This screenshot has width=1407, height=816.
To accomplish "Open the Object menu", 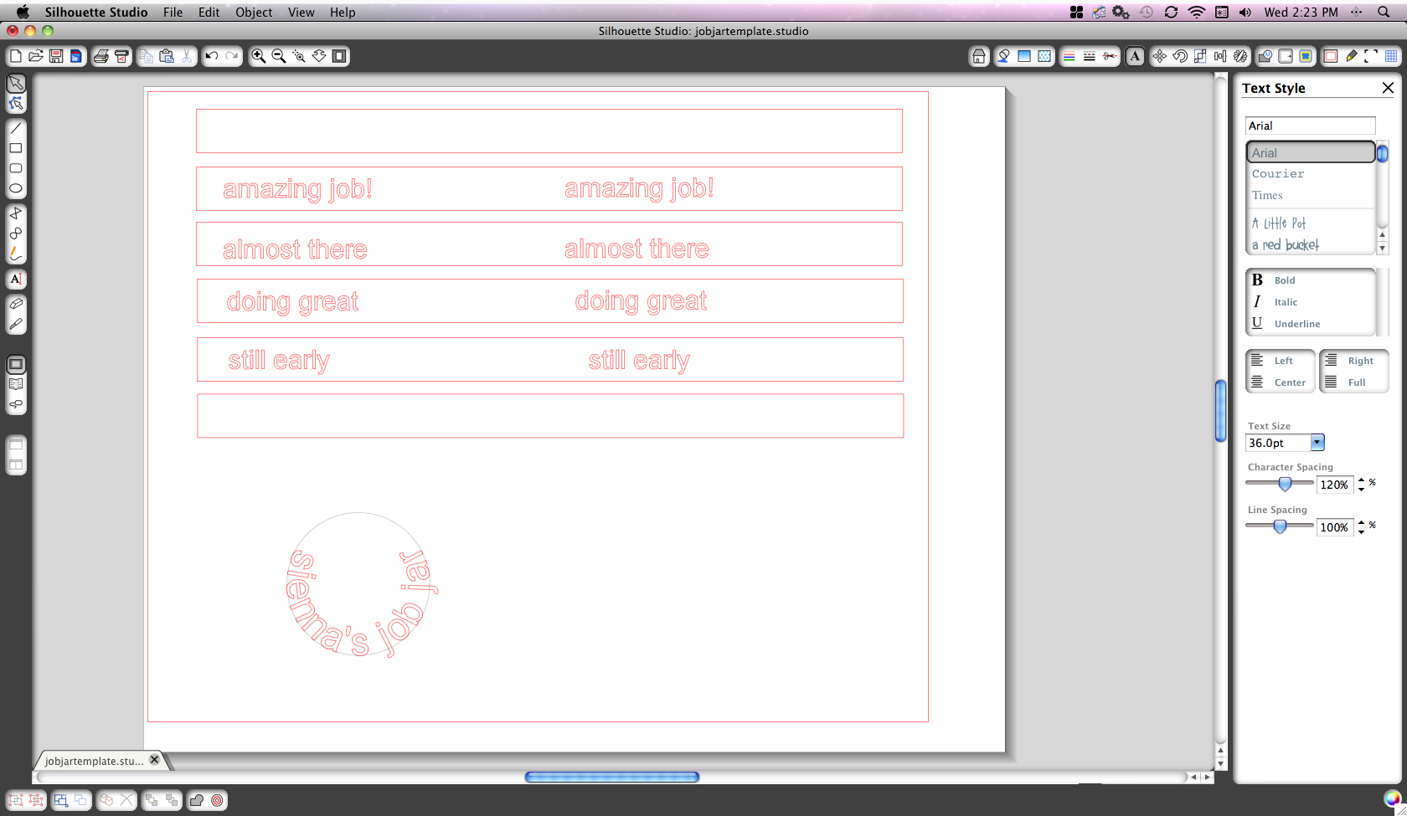I will coord(254,12).
